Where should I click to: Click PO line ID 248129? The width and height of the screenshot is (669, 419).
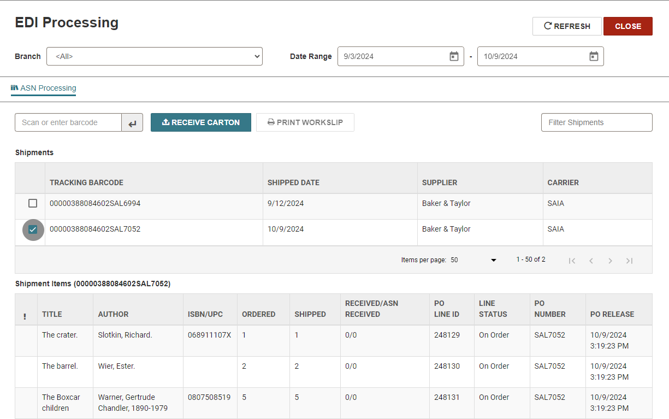point(447,335)
